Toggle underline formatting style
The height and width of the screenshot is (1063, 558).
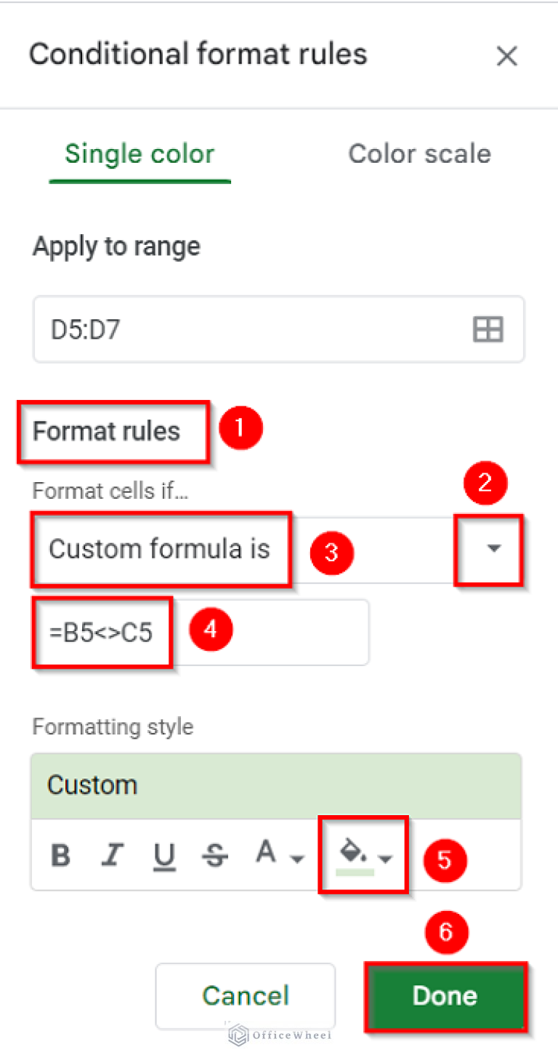pos(164,855)
